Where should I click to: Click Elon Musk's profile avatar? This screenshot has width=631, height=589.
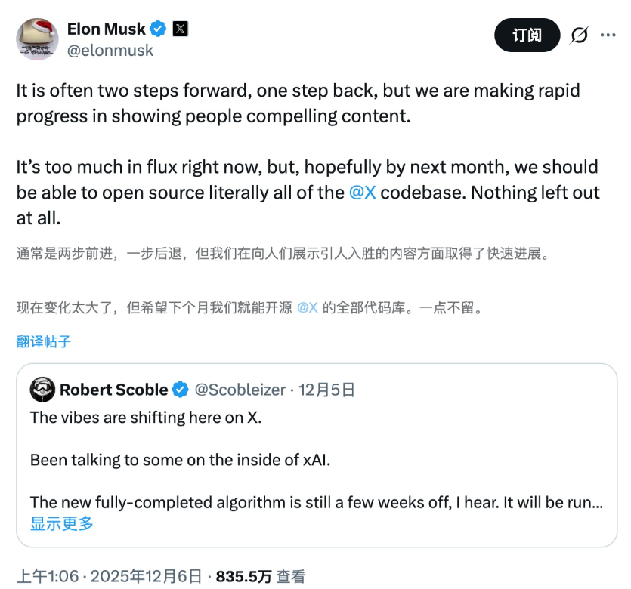coord(38,39)
